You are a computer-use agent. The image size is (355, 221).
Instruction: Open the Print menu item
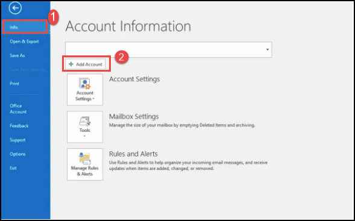pos(14,84)
